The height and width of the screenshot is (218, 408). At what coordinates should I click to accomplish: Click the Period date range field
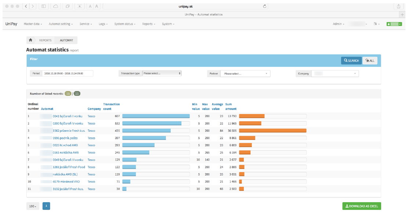(x=68, y=73)
